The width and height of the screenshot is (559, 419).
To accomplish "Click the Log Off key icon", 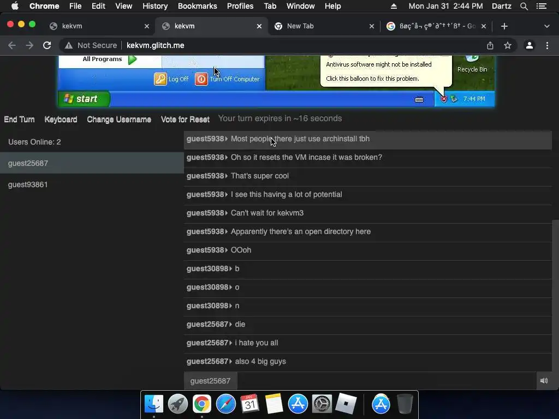I will click(x=160, y=79).
